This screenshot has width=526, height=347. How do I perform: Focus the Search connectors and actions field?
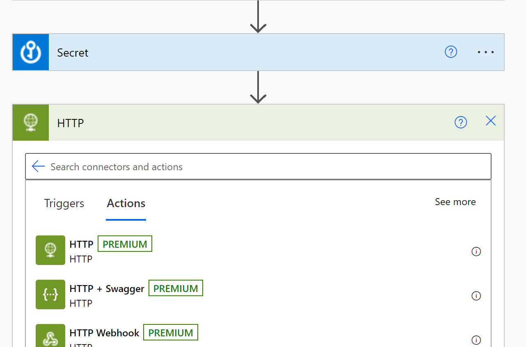[263, 167]
